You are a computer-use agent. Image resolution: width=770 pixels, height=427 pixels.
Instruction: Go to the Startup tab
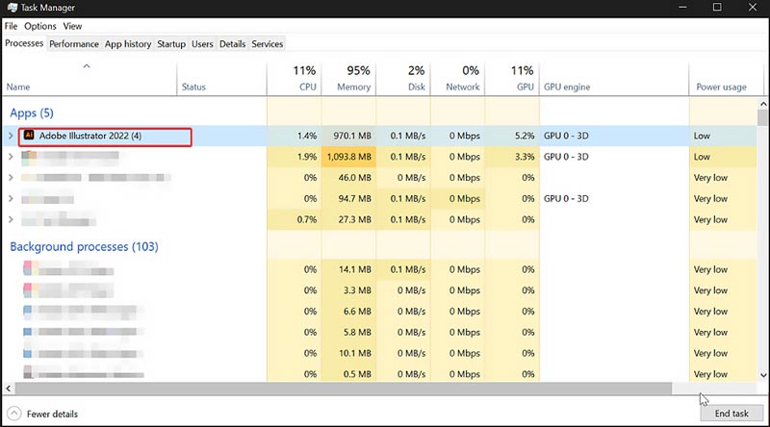[171, 44]
